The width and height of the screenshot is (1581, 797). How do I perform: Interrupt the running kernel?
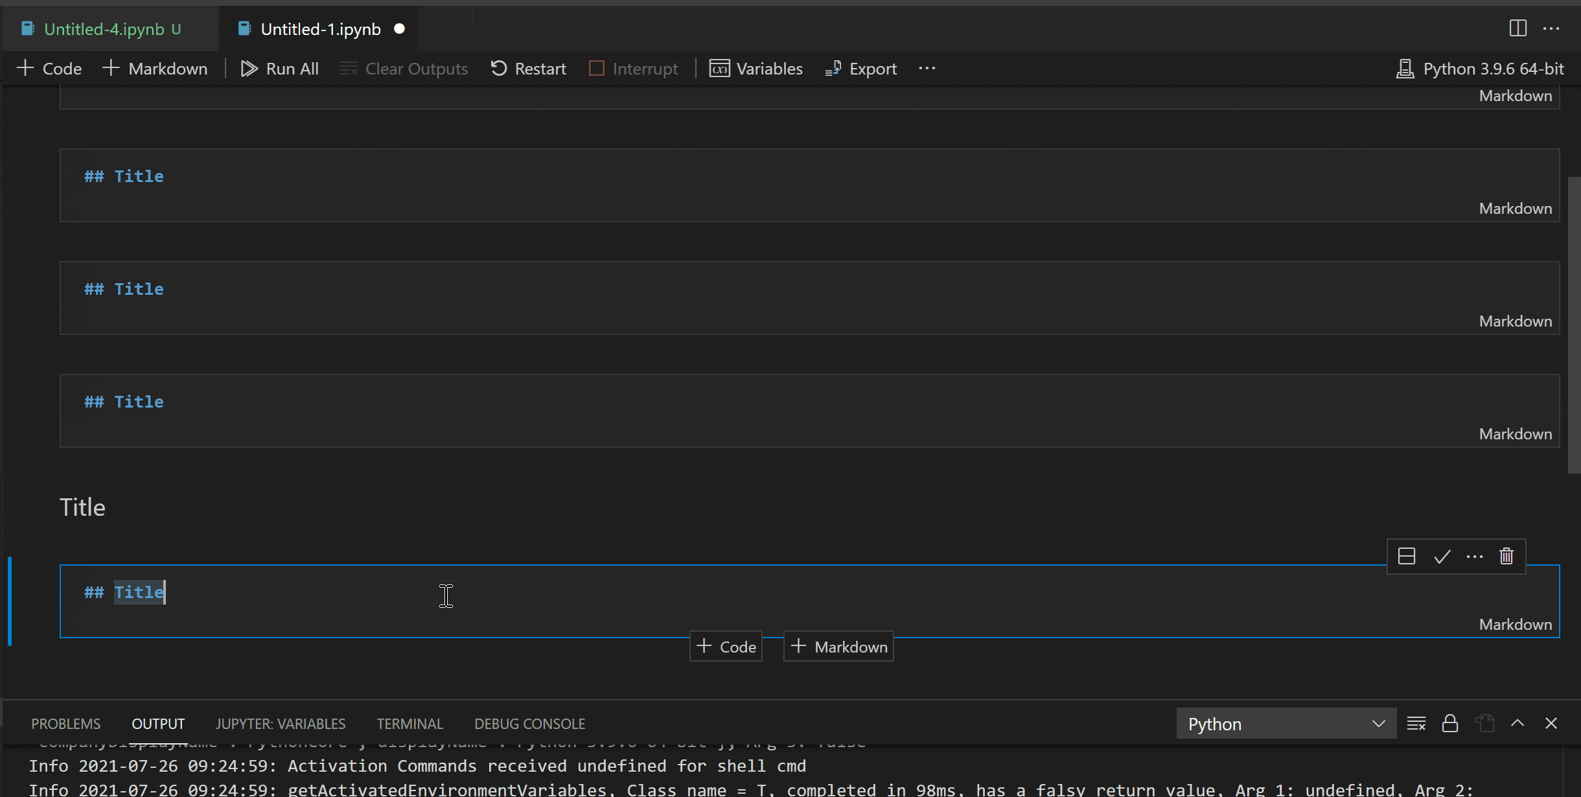(632, 68)
